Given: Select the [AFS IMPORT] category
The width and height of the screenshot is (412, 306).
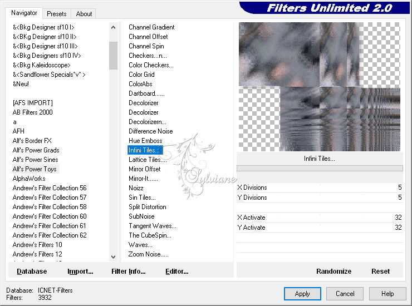Looking at the screenshot, I should [33, 103].
